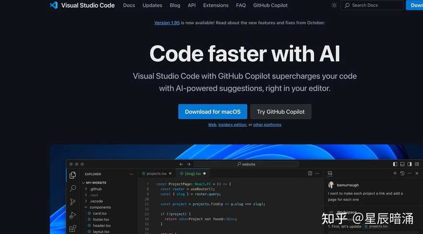Click the back arrow in editor title bar
This screenshot has width=423, height=234.
click(181, 164)
